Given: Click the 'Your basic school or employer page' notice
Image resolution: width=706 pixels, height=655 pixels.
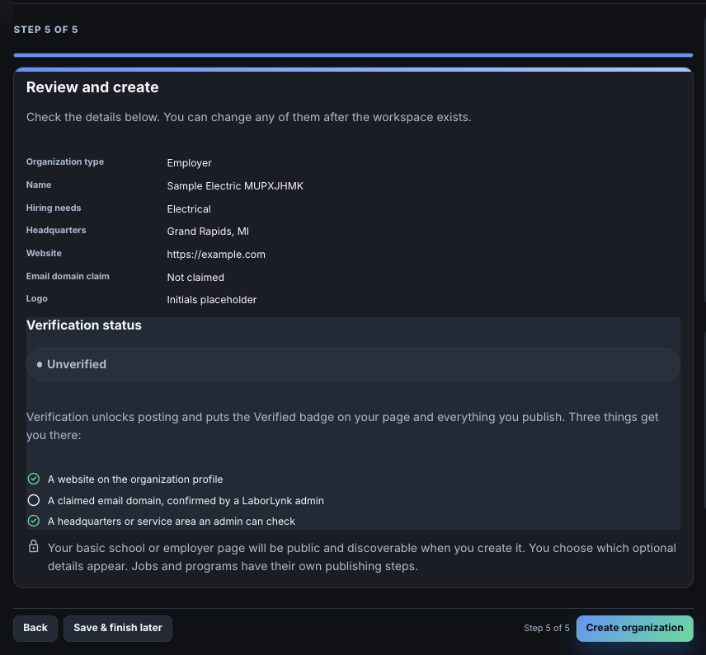Looking at the screenshot, I should tap(362, 557).
